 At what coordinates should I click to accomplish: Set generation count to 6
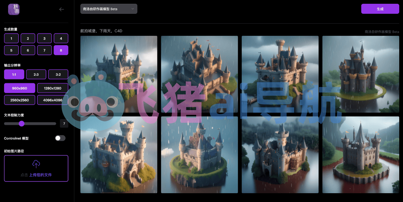28,50
